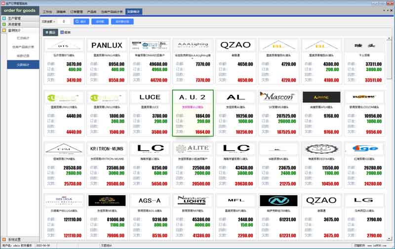Click the vertical scrollbar thumb

pos(389,60)
